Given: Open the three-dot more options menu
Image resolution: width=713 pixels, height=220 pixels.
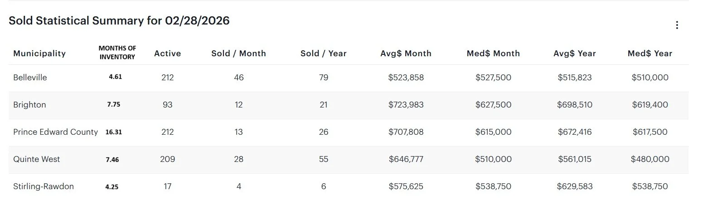Looking at the screenshot, I should [x=677, y=25].
